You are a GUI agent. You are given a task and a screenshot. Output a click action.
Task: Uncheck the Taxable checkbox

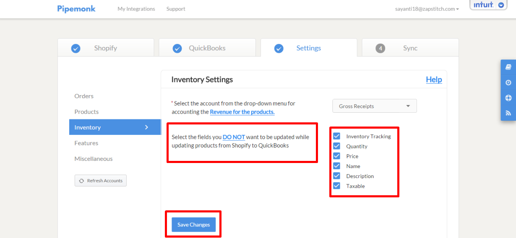[336, 186]
